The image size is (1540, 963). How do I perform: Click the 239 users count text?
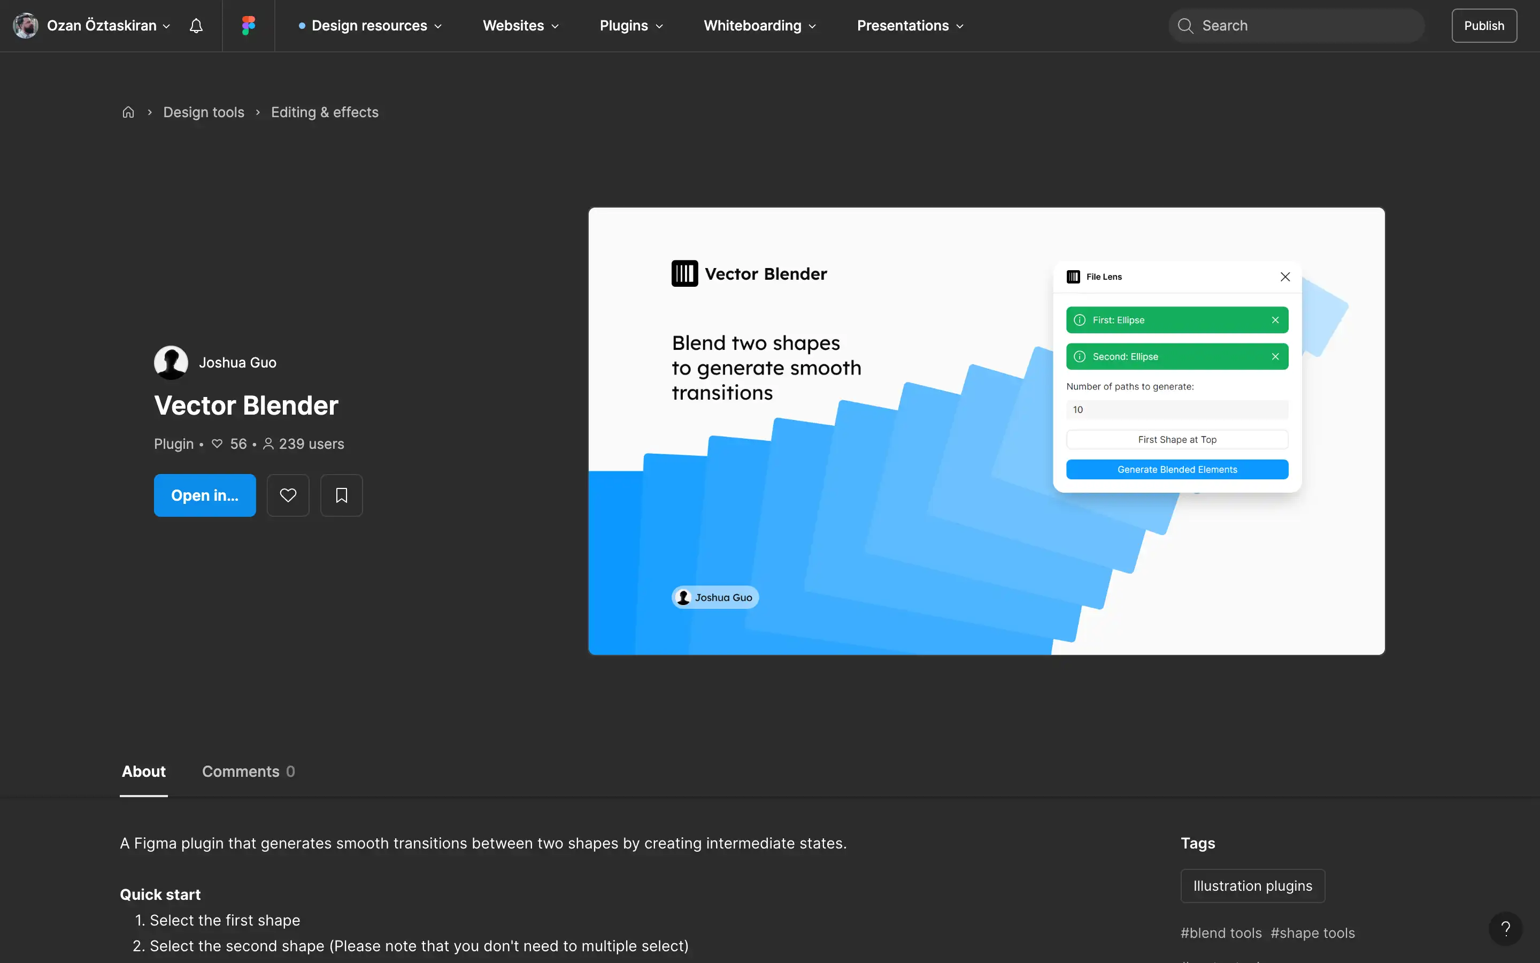point(311,444)
